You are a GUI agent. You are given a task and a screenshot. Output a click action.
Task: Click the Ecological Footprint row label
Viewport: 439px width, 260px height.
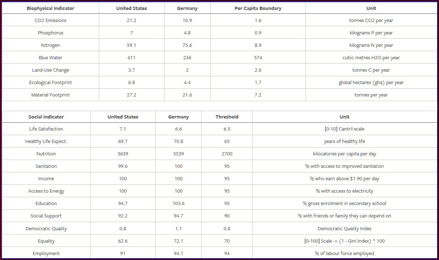(x=50, y=82)
